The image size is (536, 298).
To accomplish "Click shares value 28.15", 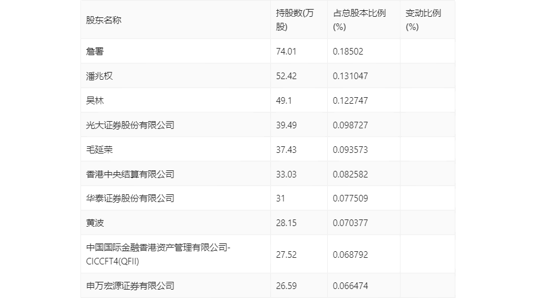I will [286, 223].
